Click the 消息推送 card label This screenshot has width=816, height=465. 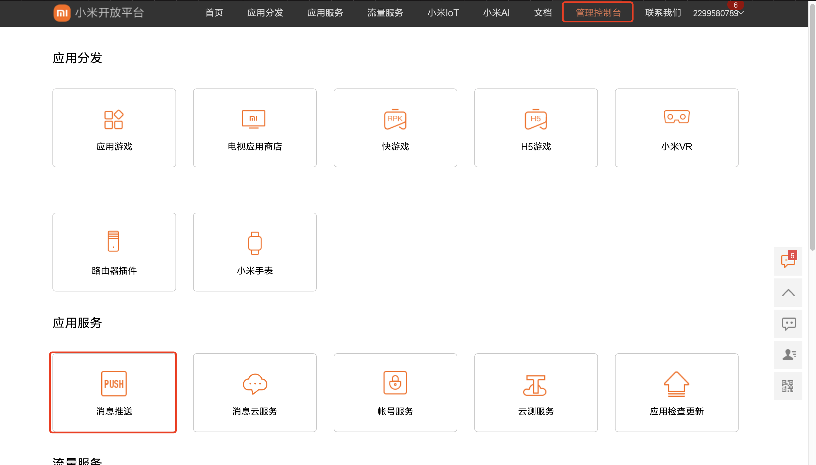click(114, 411)
